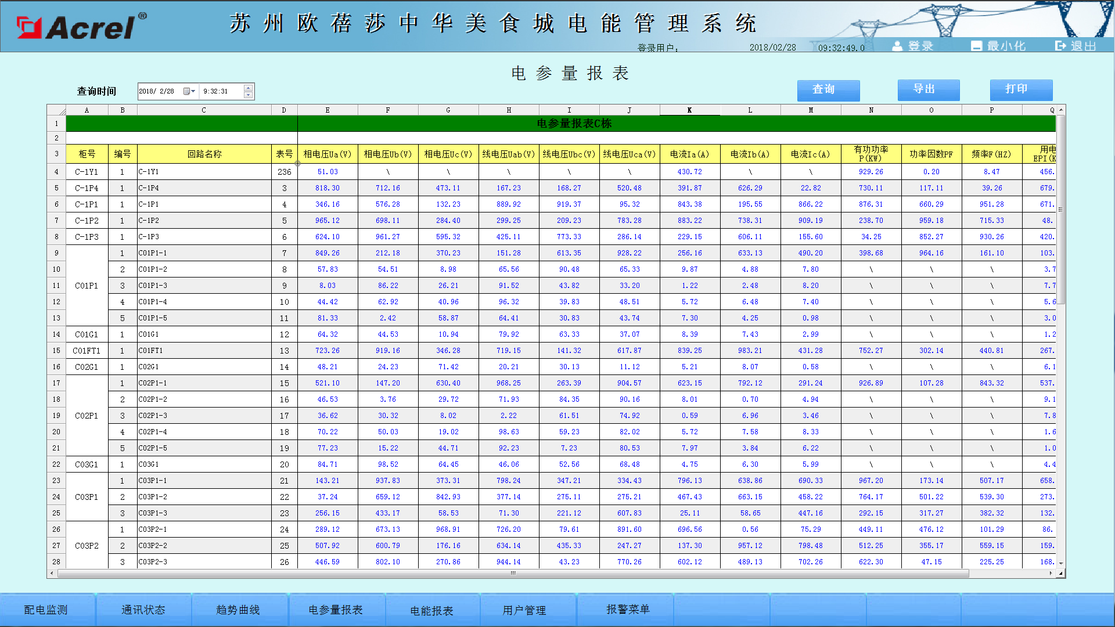Image resolution: width=1115 pixels, height=627 pixels.
Task: Open the 配电监测 tab
Action: [46, 610]
